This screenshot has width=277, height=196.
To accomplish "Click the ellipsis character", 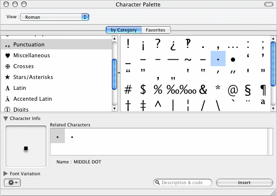I will click(x=233, y=47).
